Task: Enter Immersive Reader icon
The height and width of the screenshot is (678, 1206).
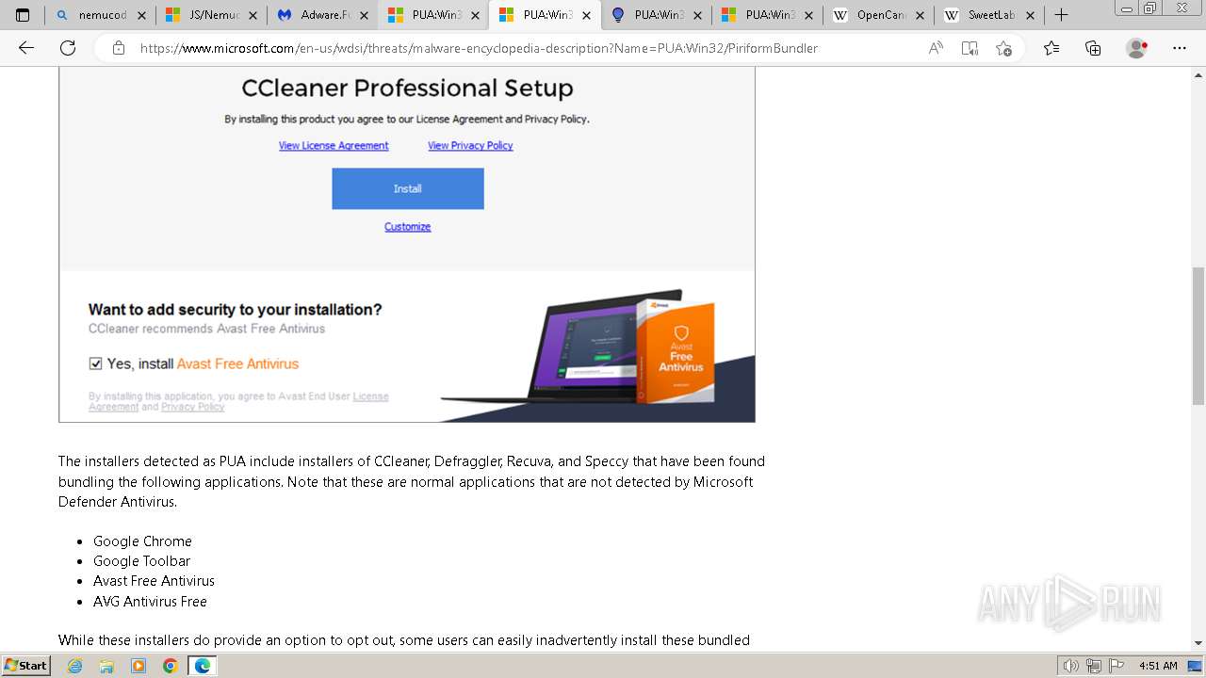Action: click(970, 48)
